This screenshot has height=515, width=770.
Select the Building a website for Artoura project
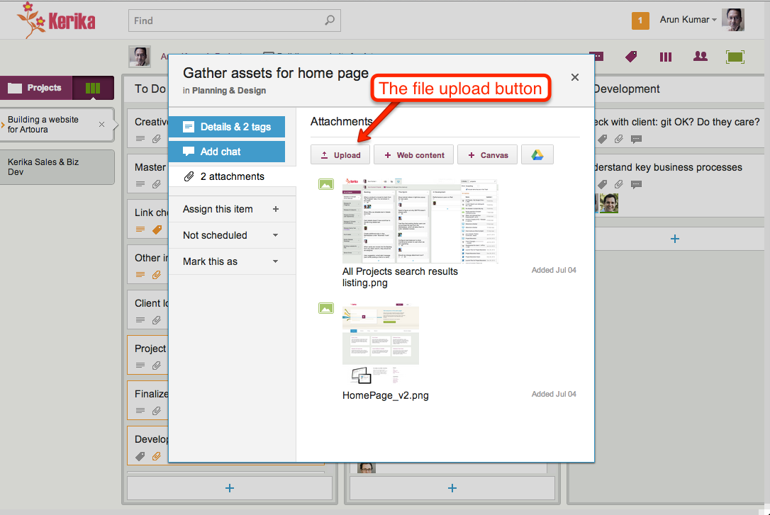coord(43,125)
